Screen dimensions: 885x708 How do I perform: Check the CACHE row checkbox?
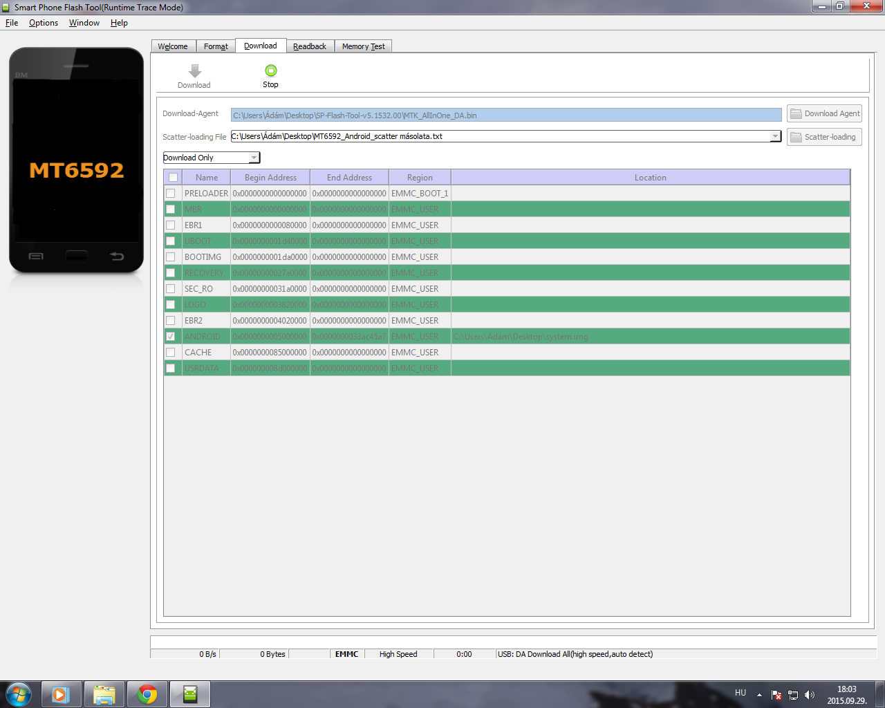coord(171,353)
